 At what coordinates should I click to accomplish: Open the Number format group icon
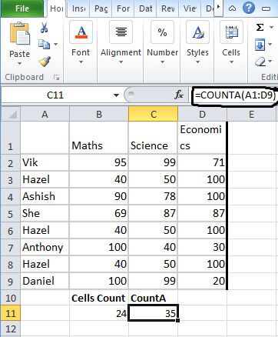(x=162, y=32)
